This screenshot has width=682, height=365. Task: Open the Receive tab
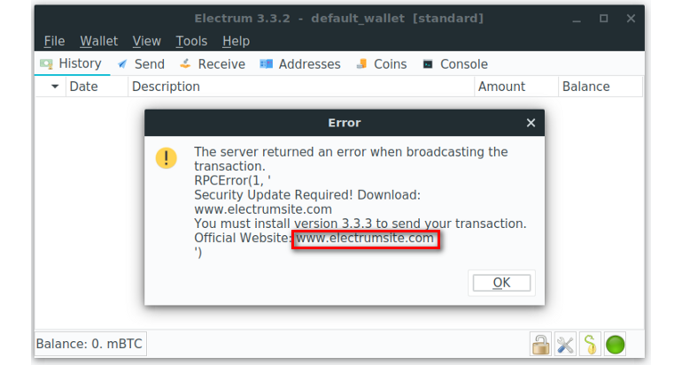[x=213, y=64]
